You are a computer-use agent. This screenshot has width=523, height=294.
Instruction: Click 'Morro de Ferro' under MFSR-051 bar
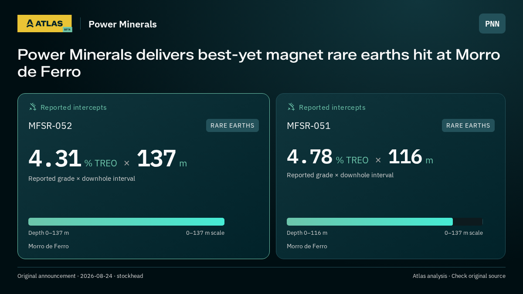[307, 247]
